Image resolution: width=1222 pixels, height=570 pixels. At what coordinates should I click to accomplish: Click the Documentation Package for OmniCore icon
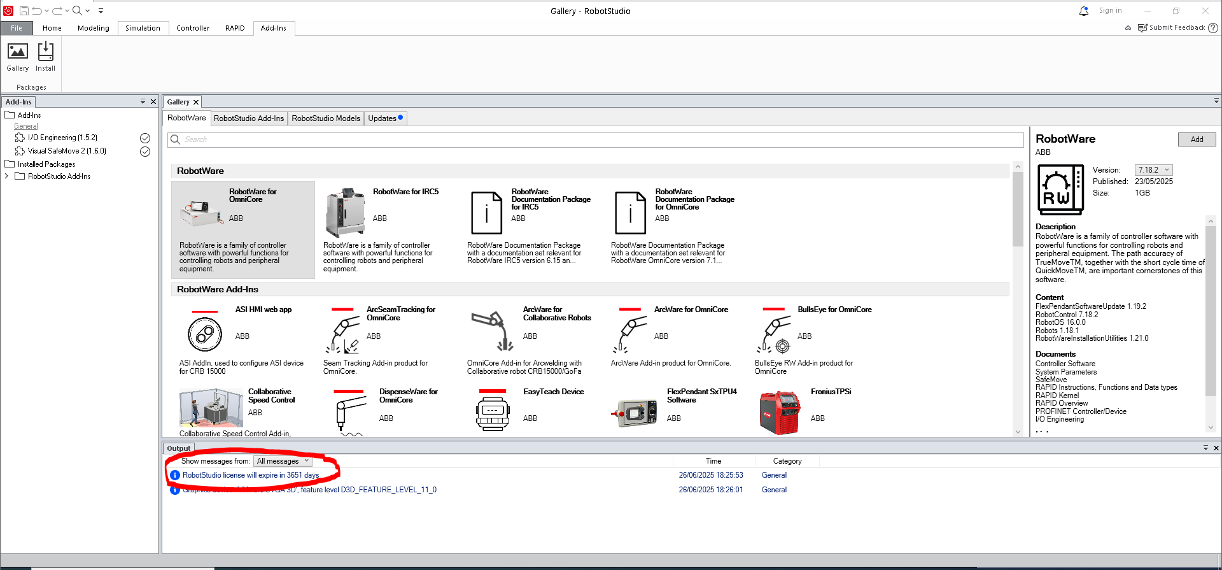[630, 213]
